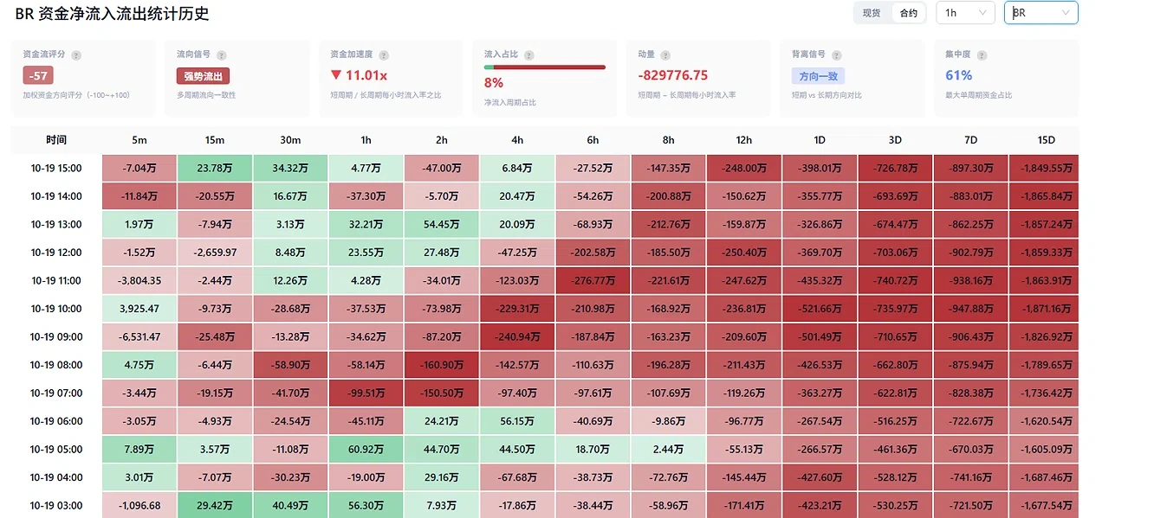
Task: Click the help icon beside 集中度
Action: pos(982,54)
